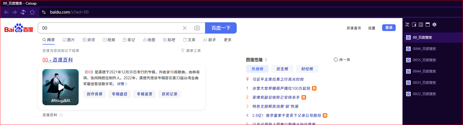Switch to the 0022_百度搜索 sidebar tab

[433, 94]
